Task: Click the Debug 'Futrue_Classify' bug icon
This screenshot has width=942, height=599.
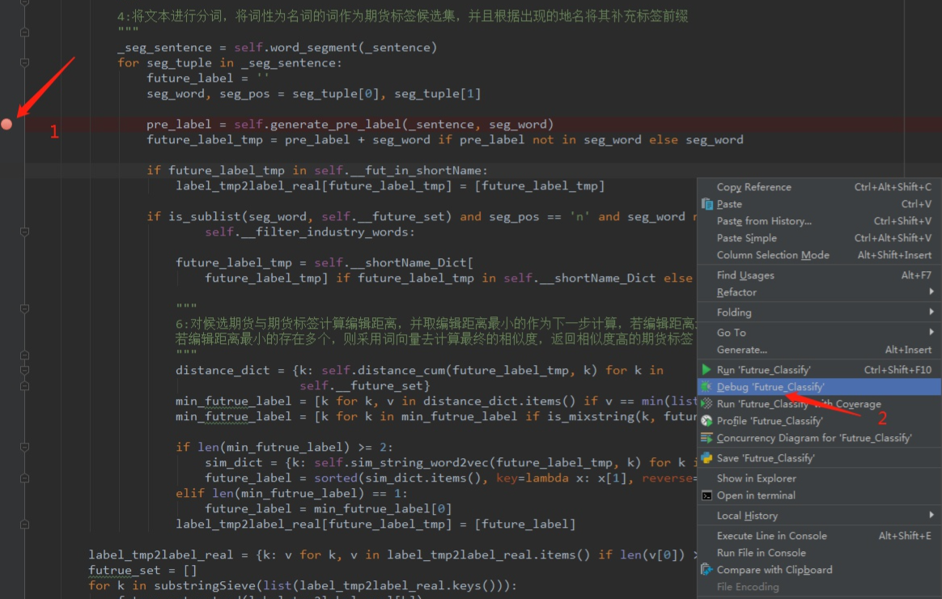Action: (706, 387)
